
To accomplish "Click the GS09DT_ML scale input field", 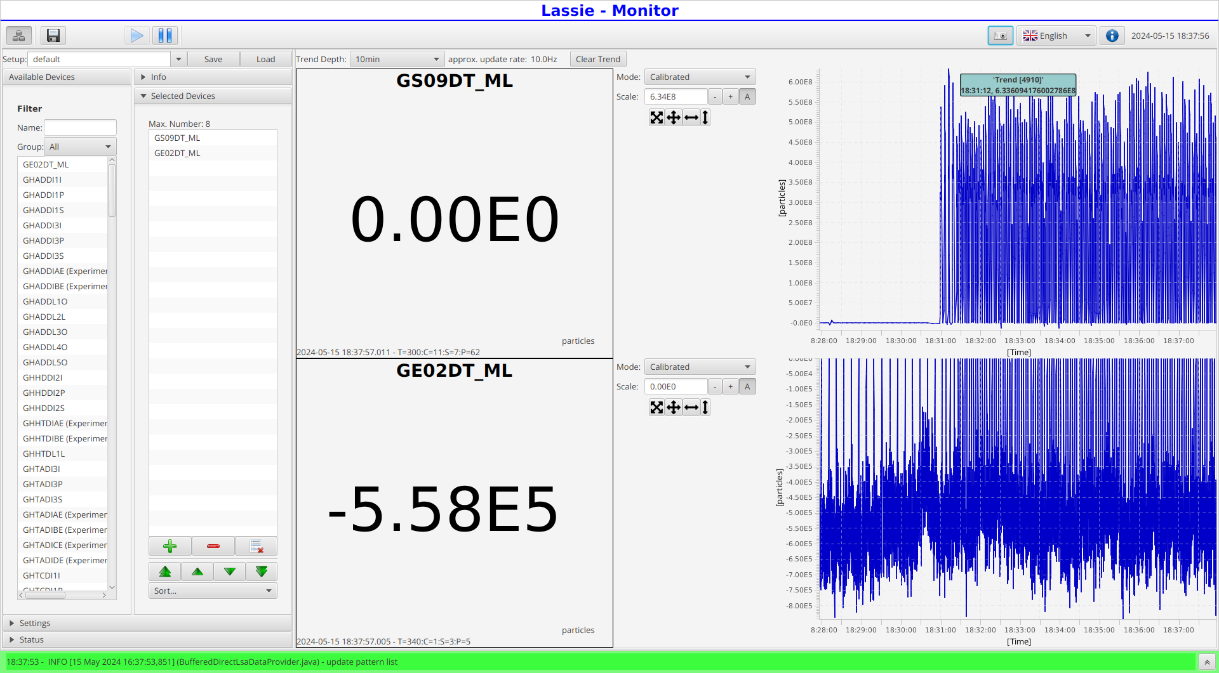I will point(676,96).
